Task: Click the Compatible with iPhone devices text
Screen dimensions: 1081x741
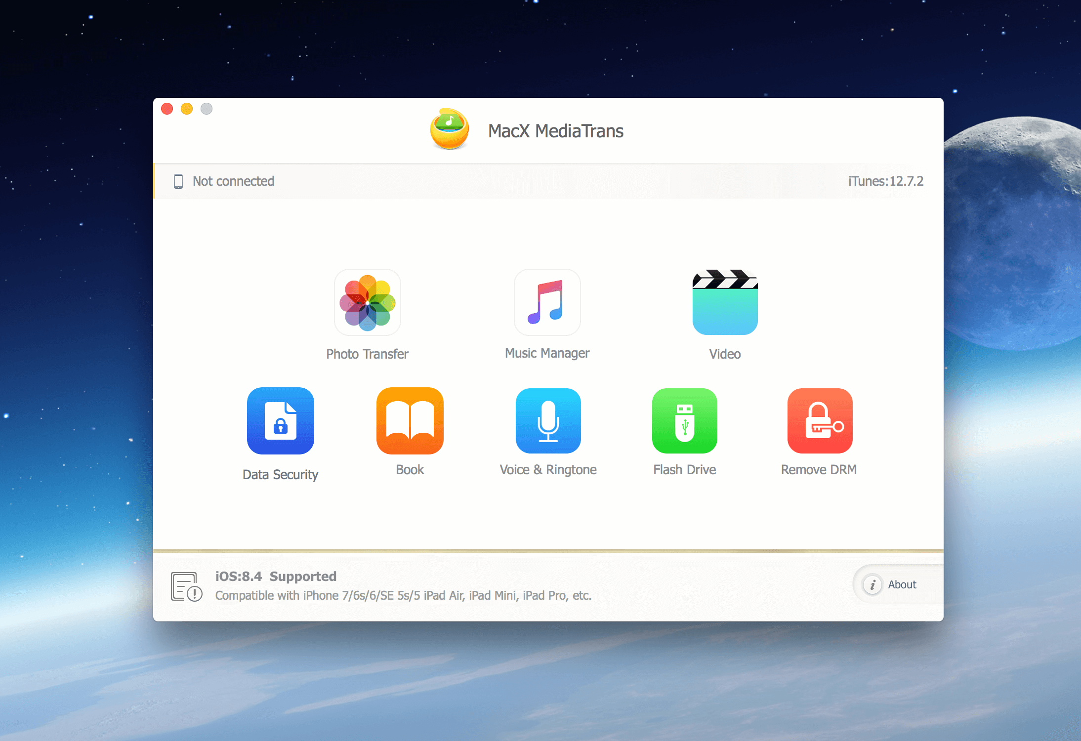Action: [x=403, y=595]
